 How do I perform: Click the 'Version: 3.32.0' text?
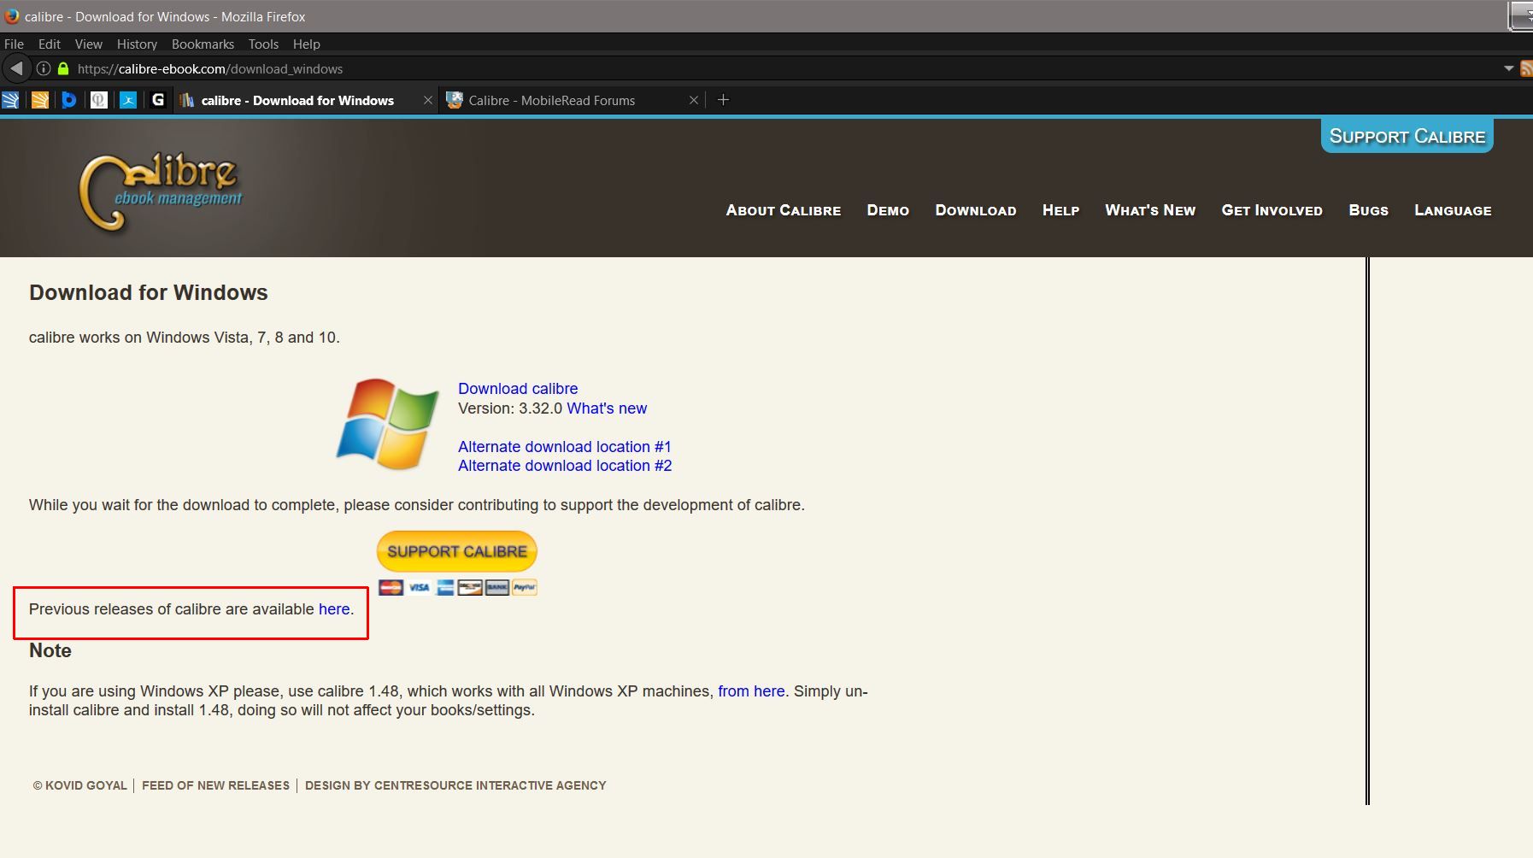click(510, 408)
